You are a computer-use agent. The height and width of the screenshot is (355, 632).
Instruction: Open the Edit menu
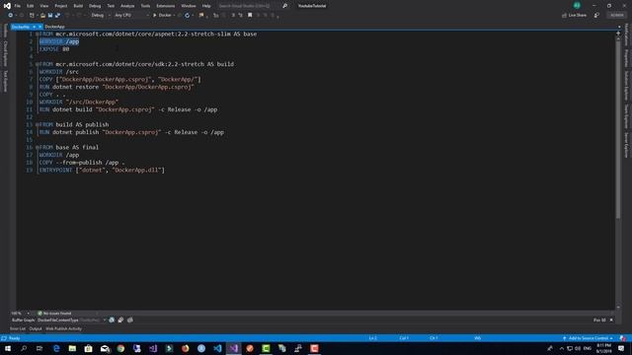click(31, 6)
